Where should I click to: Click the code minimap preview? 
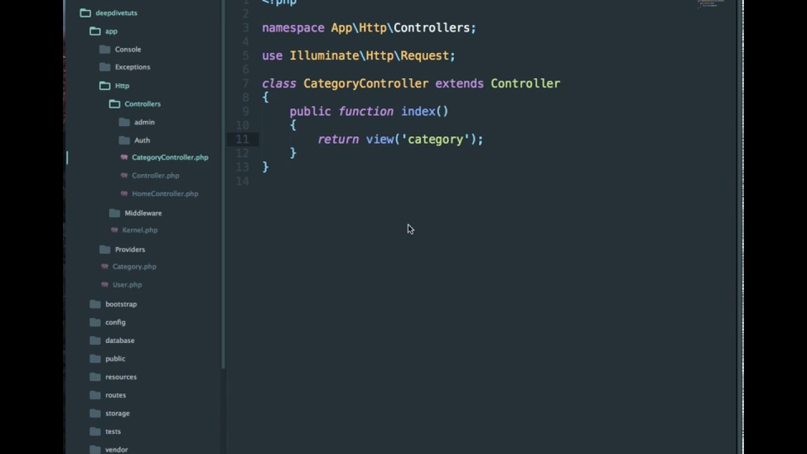tap(711, 4)
